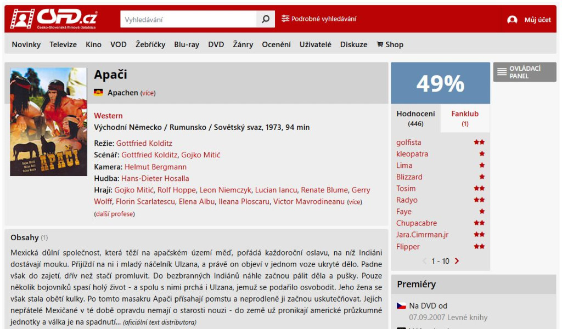562x329 pixels.
Task: Open the DVD section
Action: [x=216, y=44]
